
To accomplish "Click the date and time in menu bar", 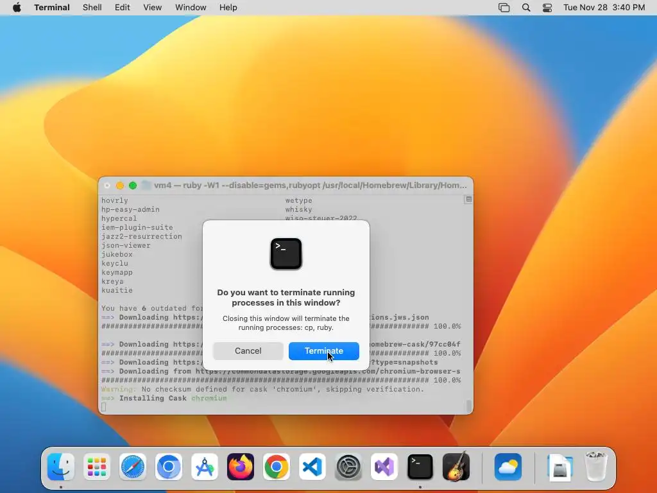I will pyautogui.click(x=604, y=8).
